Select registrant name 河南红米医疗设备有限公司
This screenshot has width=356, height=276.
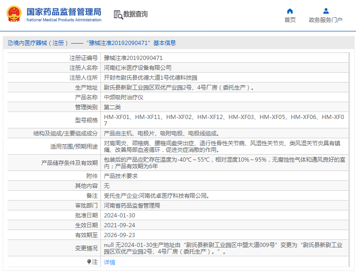[137, 68]
